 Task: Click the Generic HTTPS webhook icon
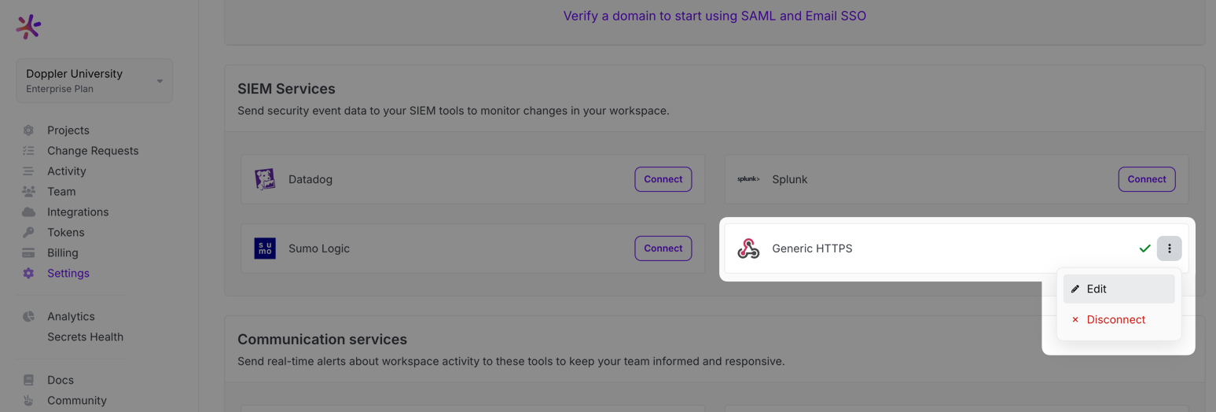coord(748,248)
